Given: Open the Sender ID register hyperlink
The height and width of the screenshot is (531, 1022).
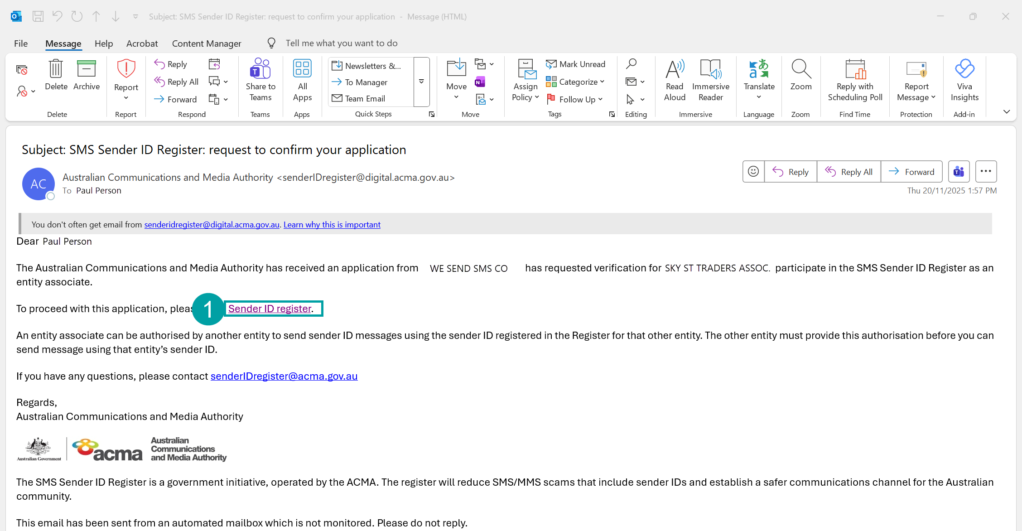Looking at the screenshot, I should (x=269, y=308).
